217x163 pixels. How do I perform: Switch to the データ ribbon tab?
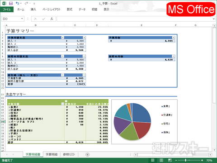point(82,10)
